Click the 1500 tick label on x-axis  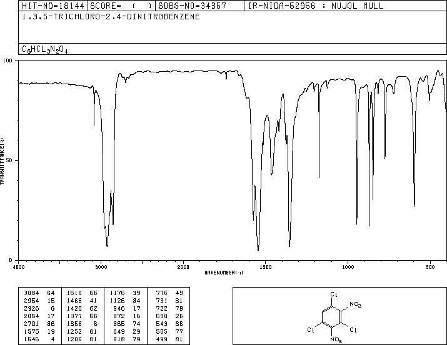coord(266,267)
